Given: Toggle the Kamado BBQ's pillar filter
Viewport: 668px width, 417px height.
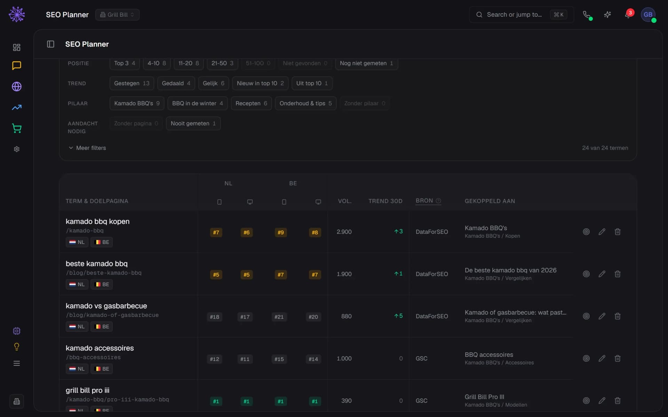Looking at the screenshot, I should 137,104.
